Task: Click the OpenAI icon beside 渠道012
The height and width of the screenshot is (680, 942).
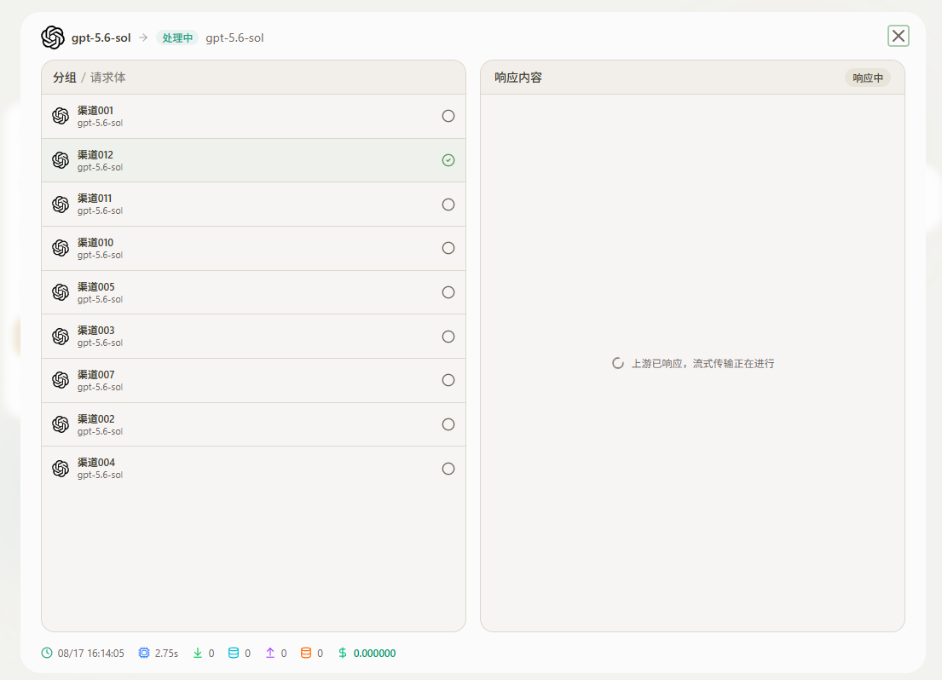Action: click(61, 160)
